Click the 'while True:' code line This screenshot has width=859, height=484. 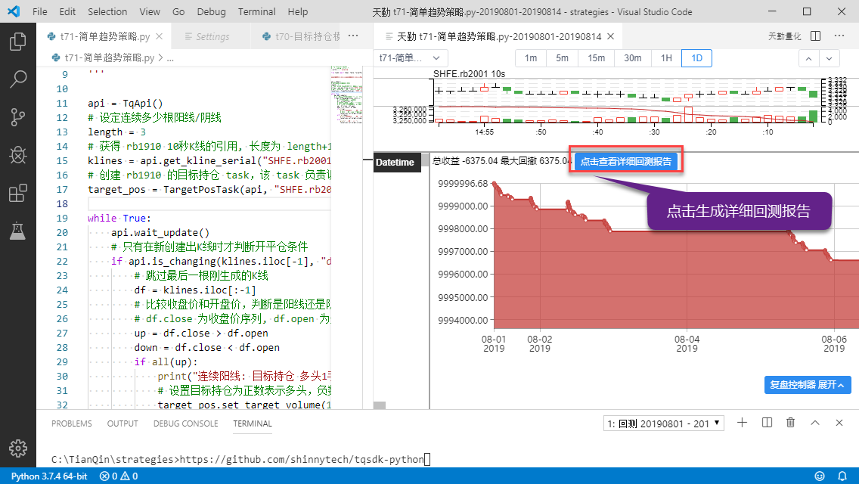(119, 218)
